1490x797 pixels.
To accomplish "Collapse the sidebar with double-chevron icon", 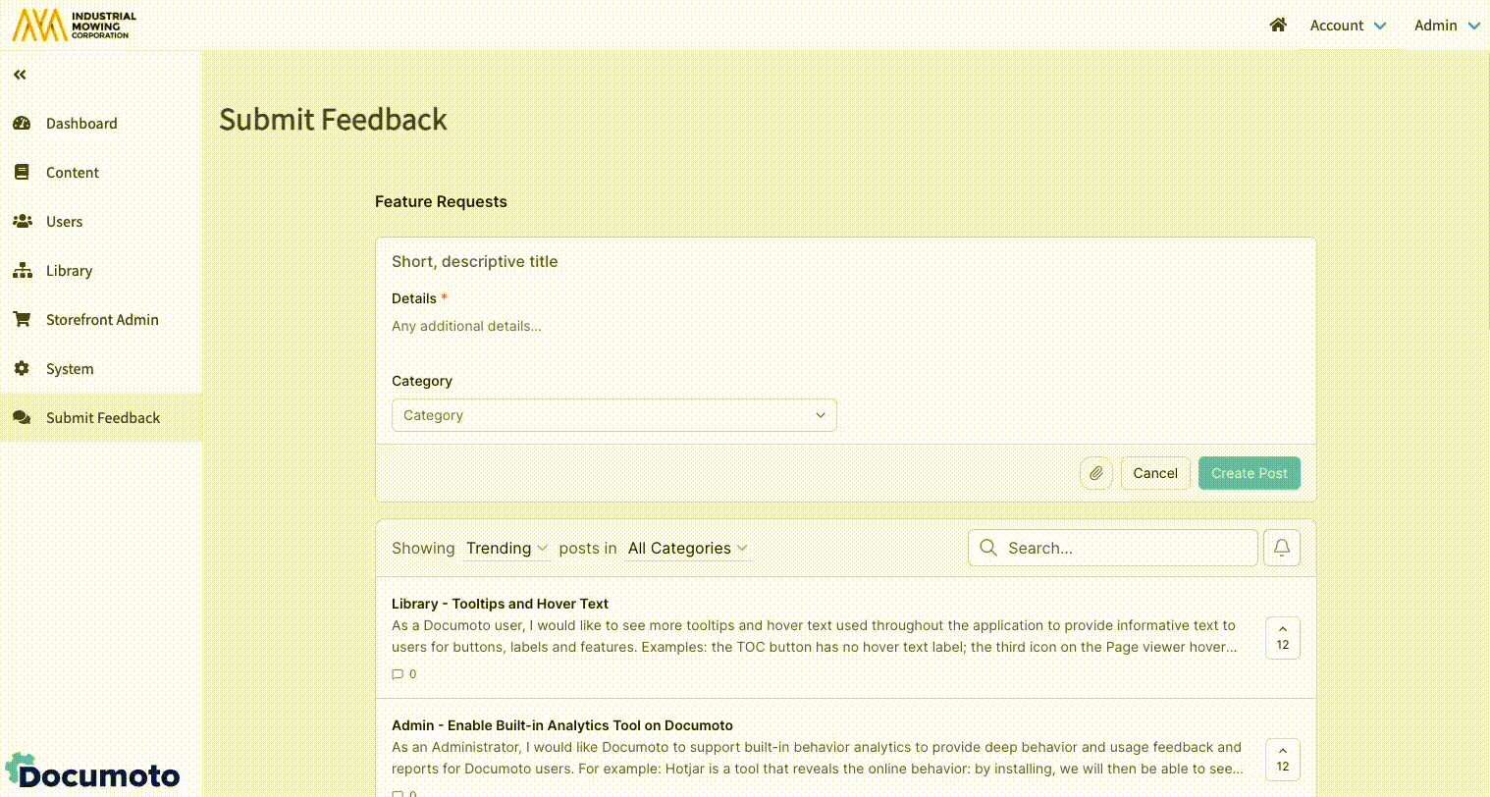I will pyautogui.click(x=20, y=75).
